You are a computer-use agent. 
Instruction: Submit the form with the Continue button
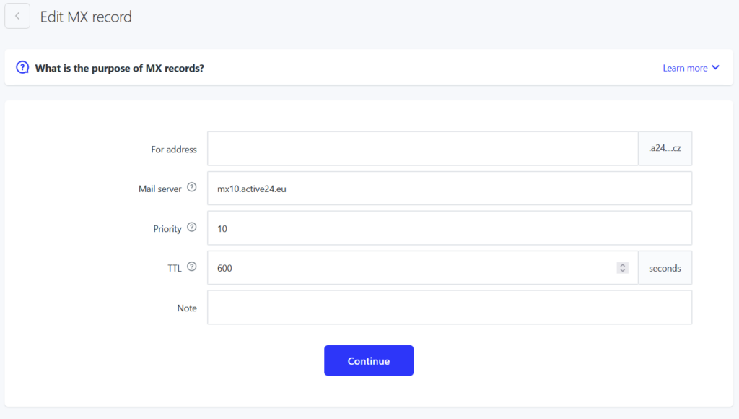coord(369,361)
